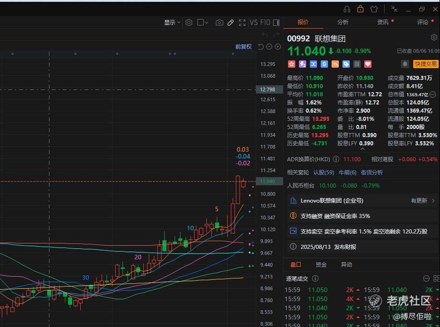Click the 支持卖空 short selling row
Screen dimensions: 440x327
tap(362, 232)
